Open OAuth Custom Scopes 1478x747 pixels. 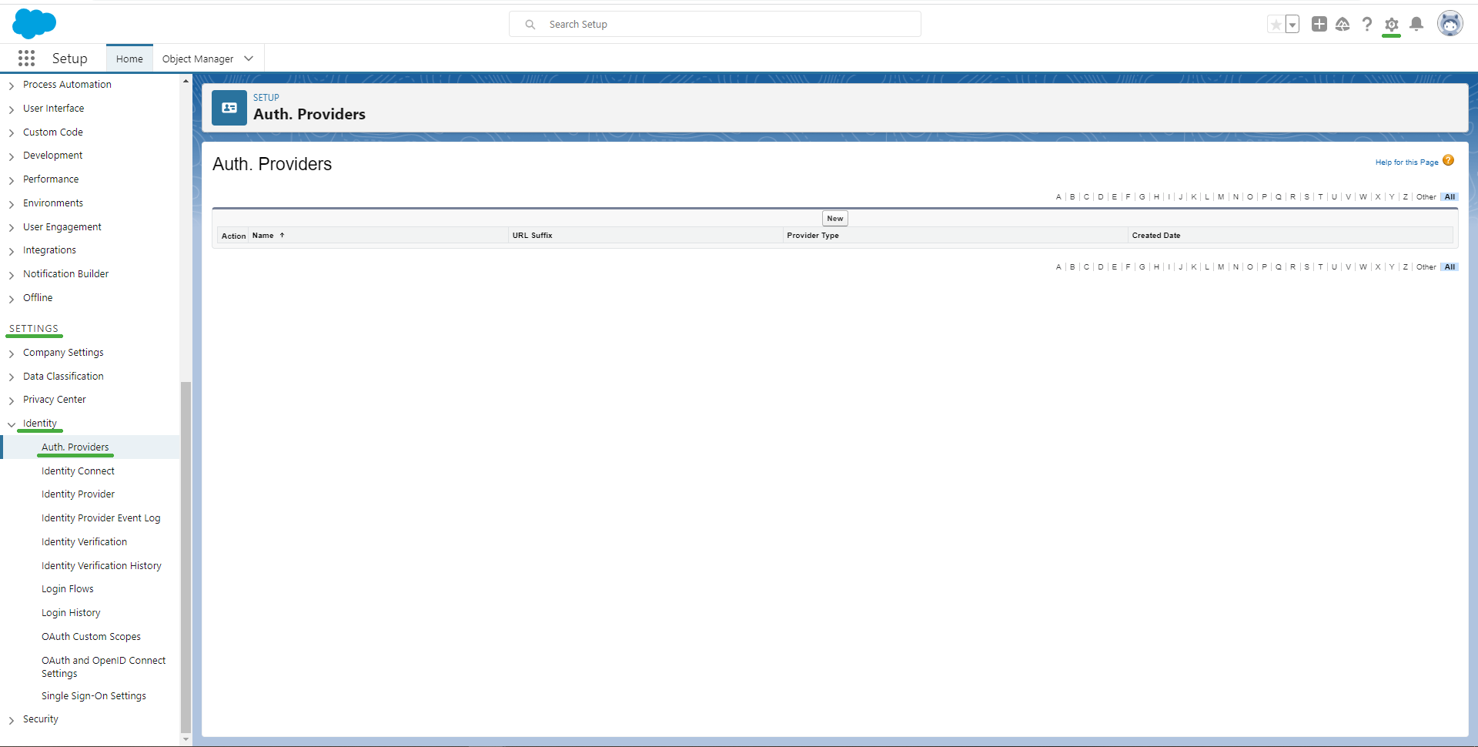pyautogui.click(x=91, y=637)
